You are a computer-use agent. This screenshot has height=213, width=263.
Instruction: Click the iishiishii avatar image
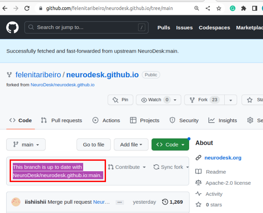16,202
